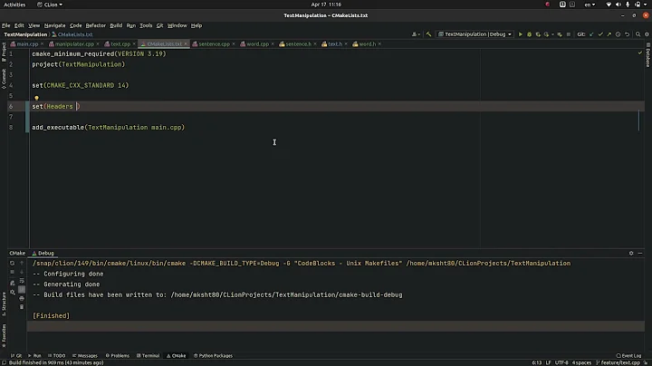The image size is (652, 366).
Task: Open CMake panel settings gear
Action: [631, 253]
